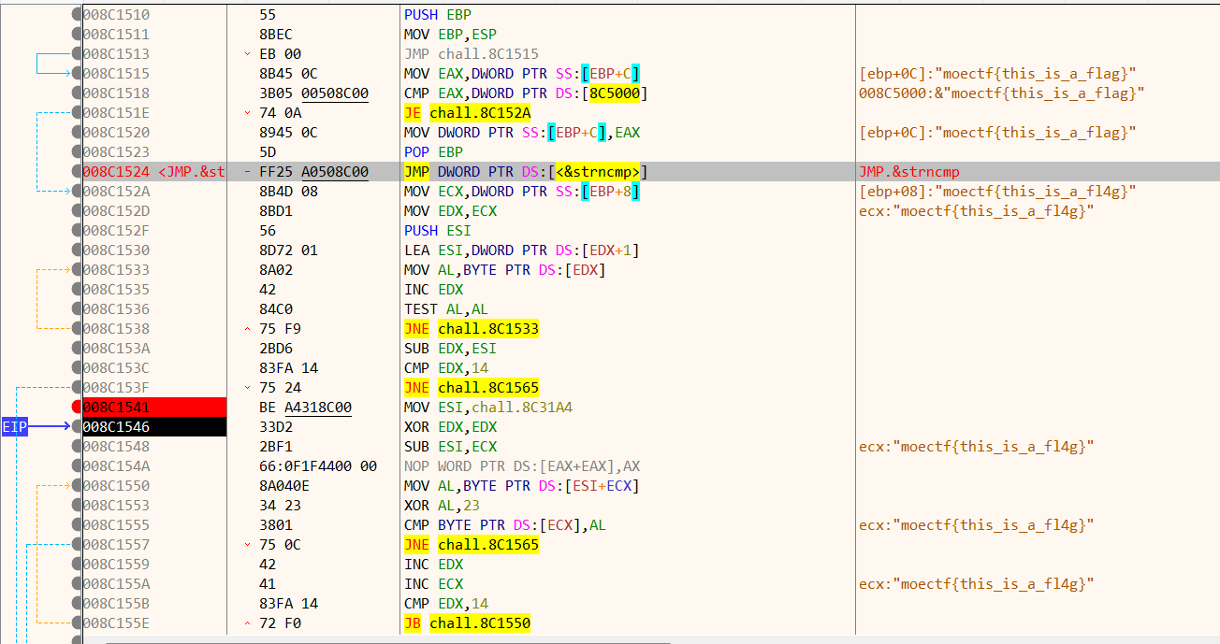1220x644 pixels.
Task: Toggle breakpoint dot beside address 008C1553
Action: pyautogui.click(x=77, y=506)
